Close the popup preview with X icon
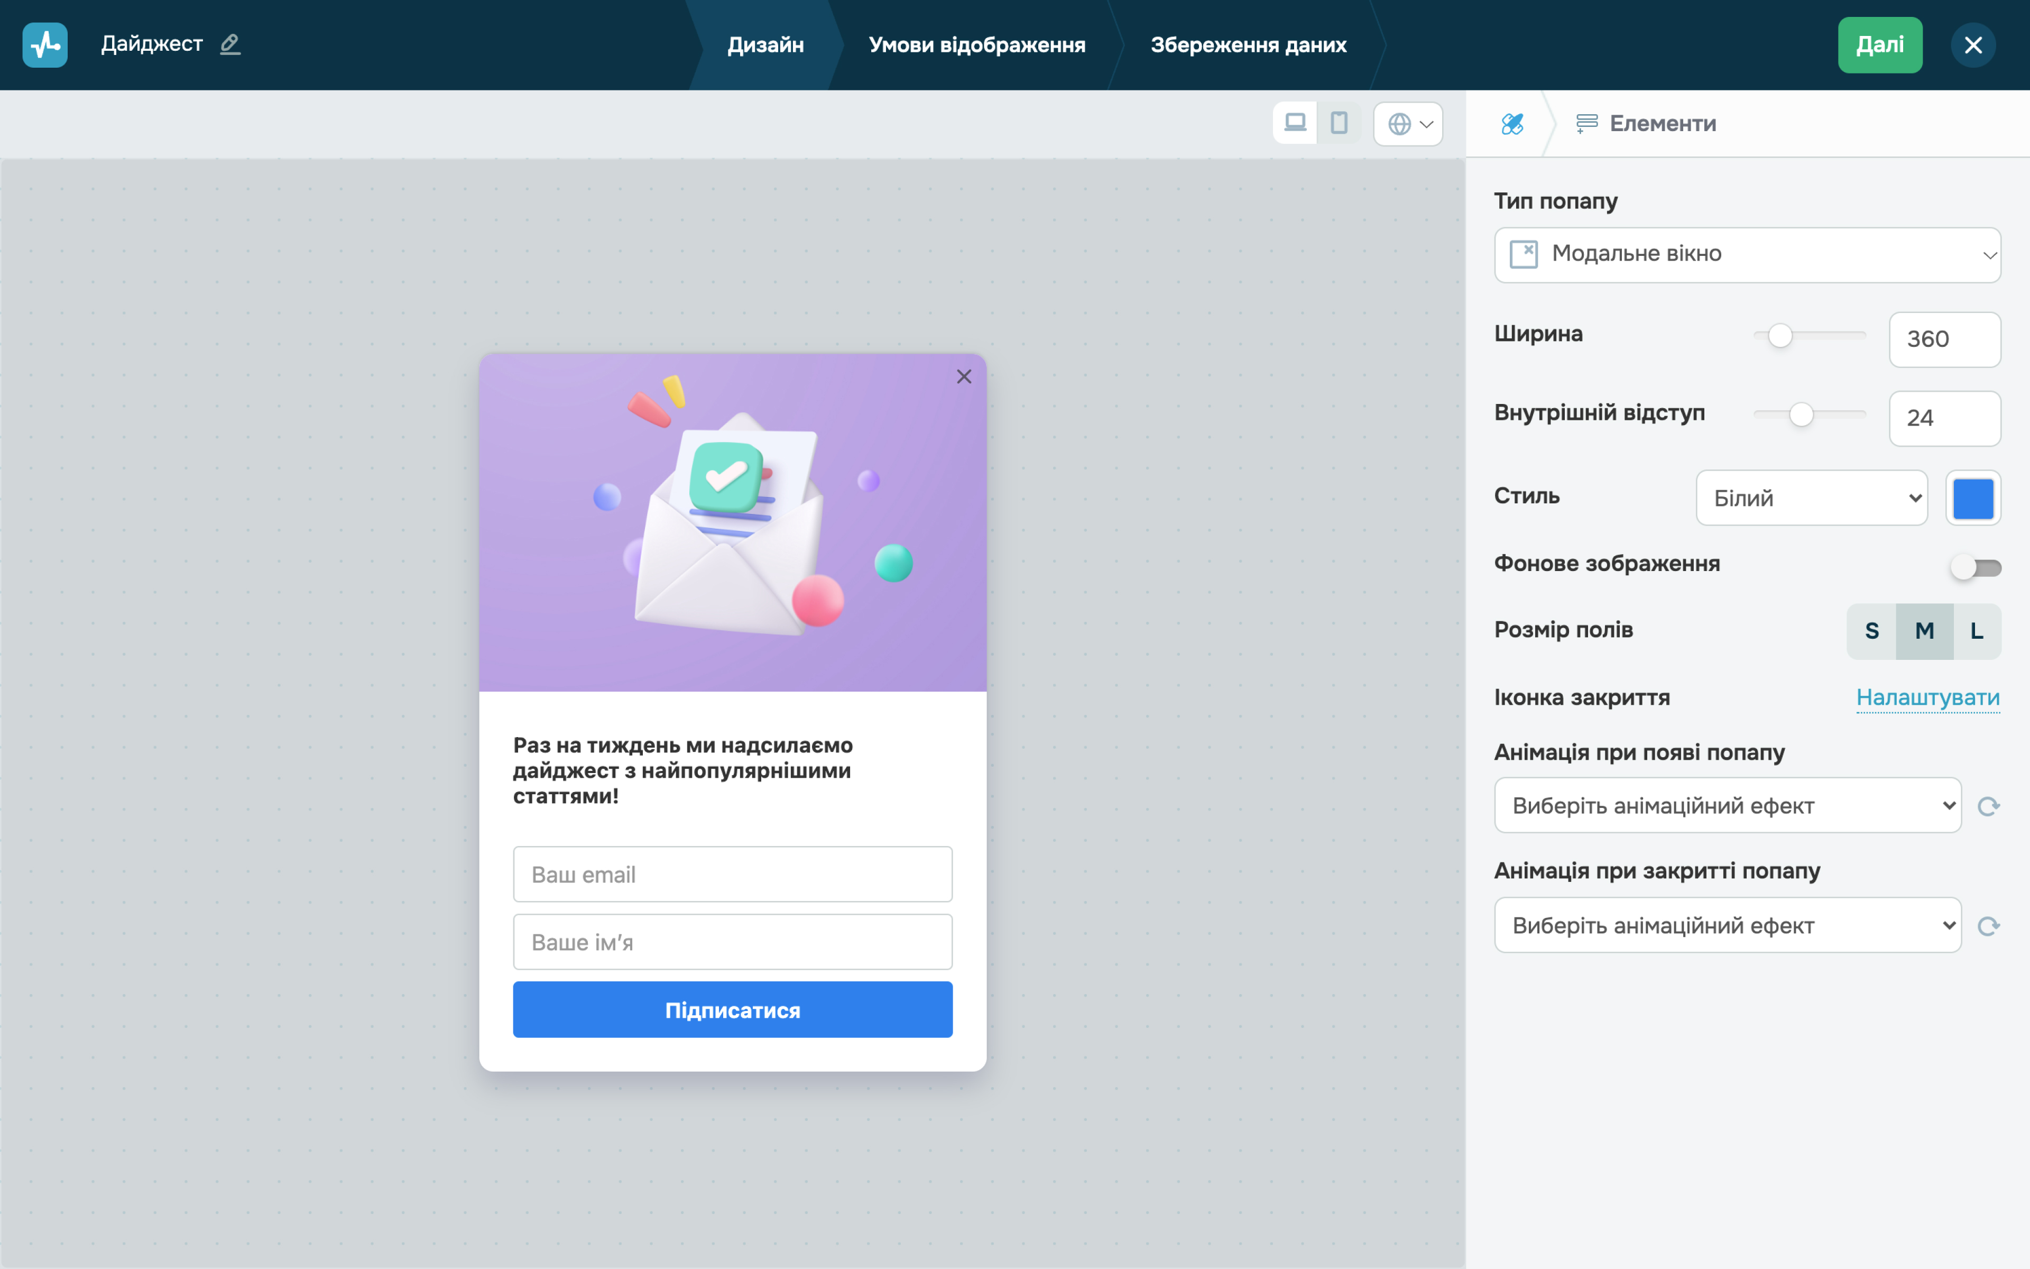 click(x=964, y=377)
